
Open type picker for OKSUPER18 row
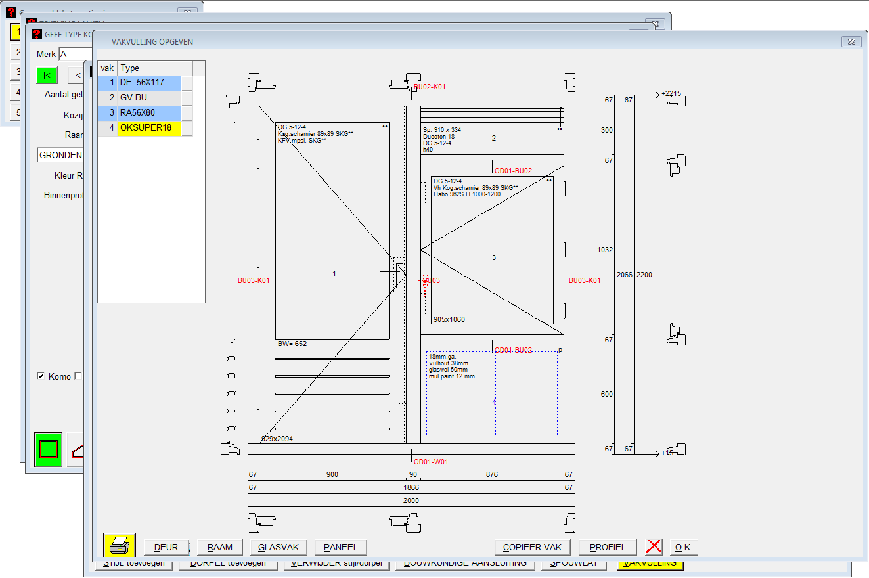pyautogui.click(x=187, y=129)
